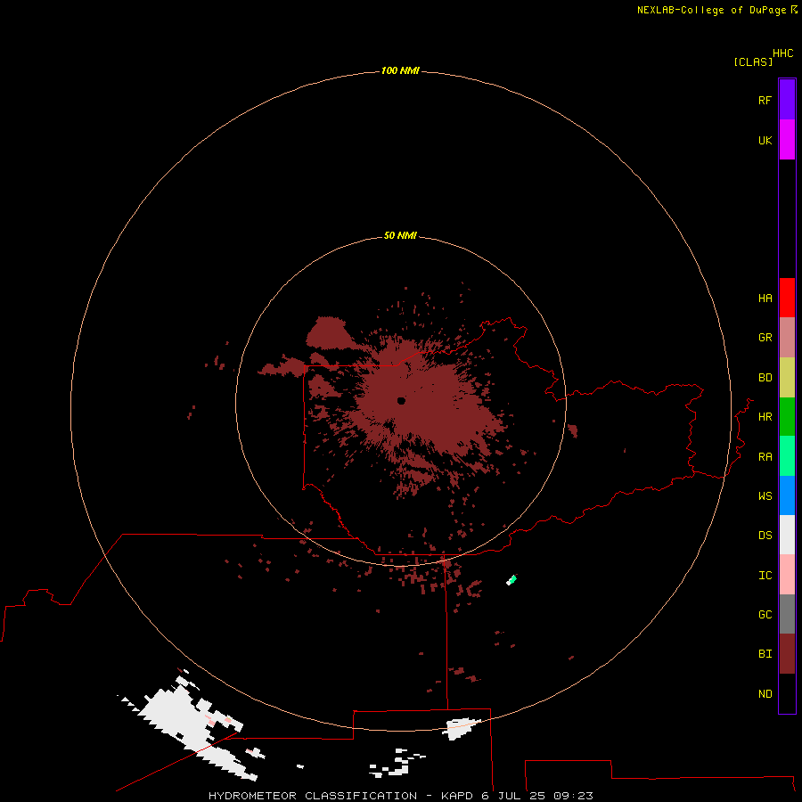Click the GC legend label
The width and height of the screenshot is (802, 802).
coord(765,615)
